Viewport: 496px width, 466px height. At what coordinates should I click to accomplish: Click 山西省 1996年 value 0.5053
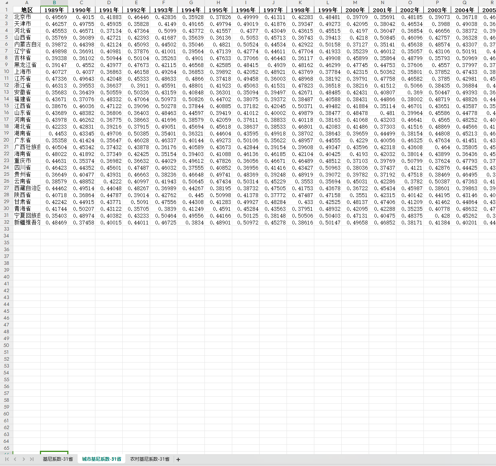tap(246, 37)
